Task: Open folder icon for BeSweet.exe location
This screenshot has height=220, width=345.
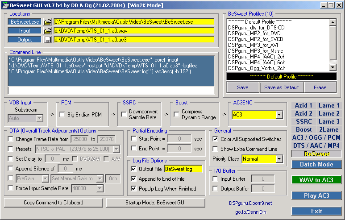Action: click(x=47, y=22)
